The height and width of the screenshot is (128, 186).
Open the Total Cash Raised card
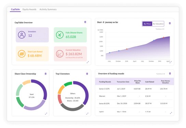coord(32,54)
